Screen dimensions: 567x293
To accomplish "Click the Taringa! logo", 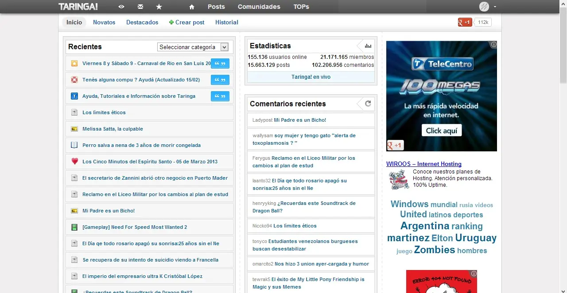I will click(x=78, y=7).
